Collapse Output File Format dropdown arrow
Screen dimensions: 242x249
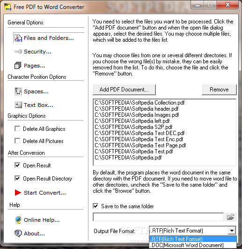click(x=232, y=231)
